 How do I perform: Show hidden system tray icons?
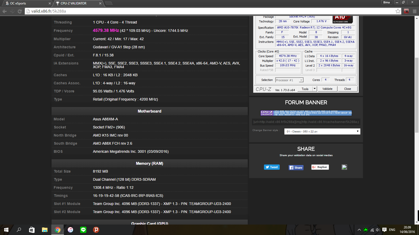tap(359, 230)
